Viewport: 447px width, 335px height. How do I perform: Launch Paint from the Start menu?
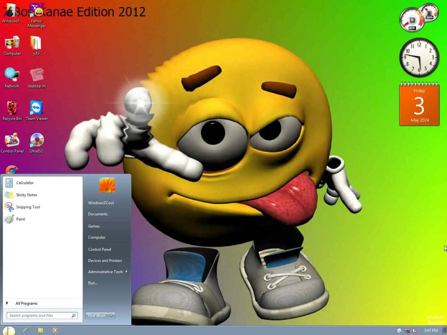click(x=43, y=219)
